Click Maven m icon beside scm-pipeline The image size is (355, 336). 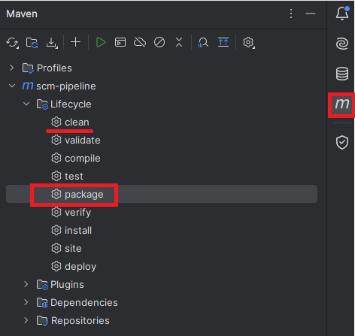point(28,86)
